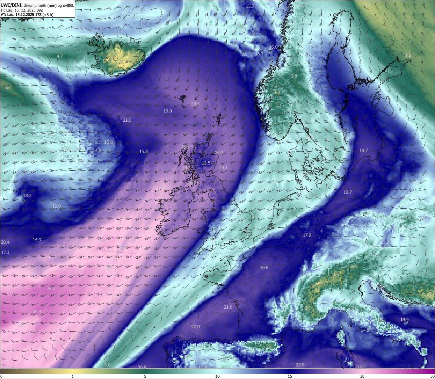The image size is (435, 379).
Task: Click the 3.0 value over southern Norway
Action: 277,92
